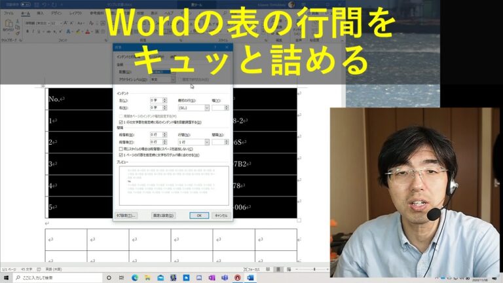Open OneNote from the taskbar
Image resolution: width=503 pixels, height=283 pixels.
coord(212,278)
